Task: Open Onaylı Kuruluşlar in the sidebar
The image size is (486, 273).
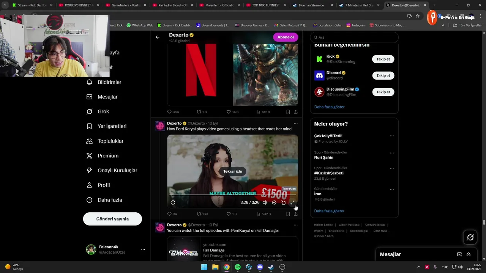Action: (x=112, y=171)
